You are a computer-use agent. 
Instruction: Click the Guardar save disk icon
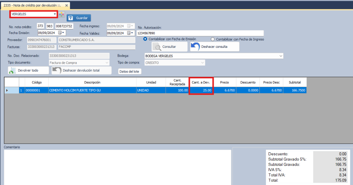pyautogui.click(x=71, y=18)
